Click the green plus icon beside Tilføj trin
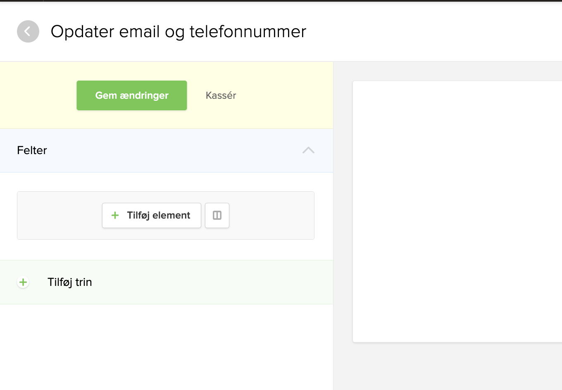562x390 pixels. pos(23,282)
